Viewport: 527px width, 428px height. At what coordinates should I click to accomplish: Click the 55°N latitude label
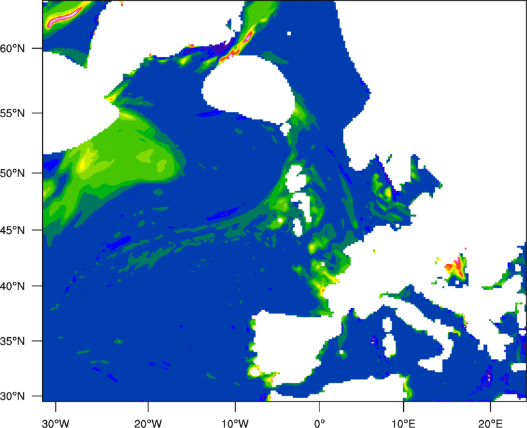tap(13, 113)
